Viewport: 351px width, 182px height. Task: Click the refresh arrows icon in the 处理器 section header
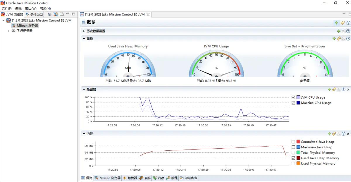click(x=334, y=90)
